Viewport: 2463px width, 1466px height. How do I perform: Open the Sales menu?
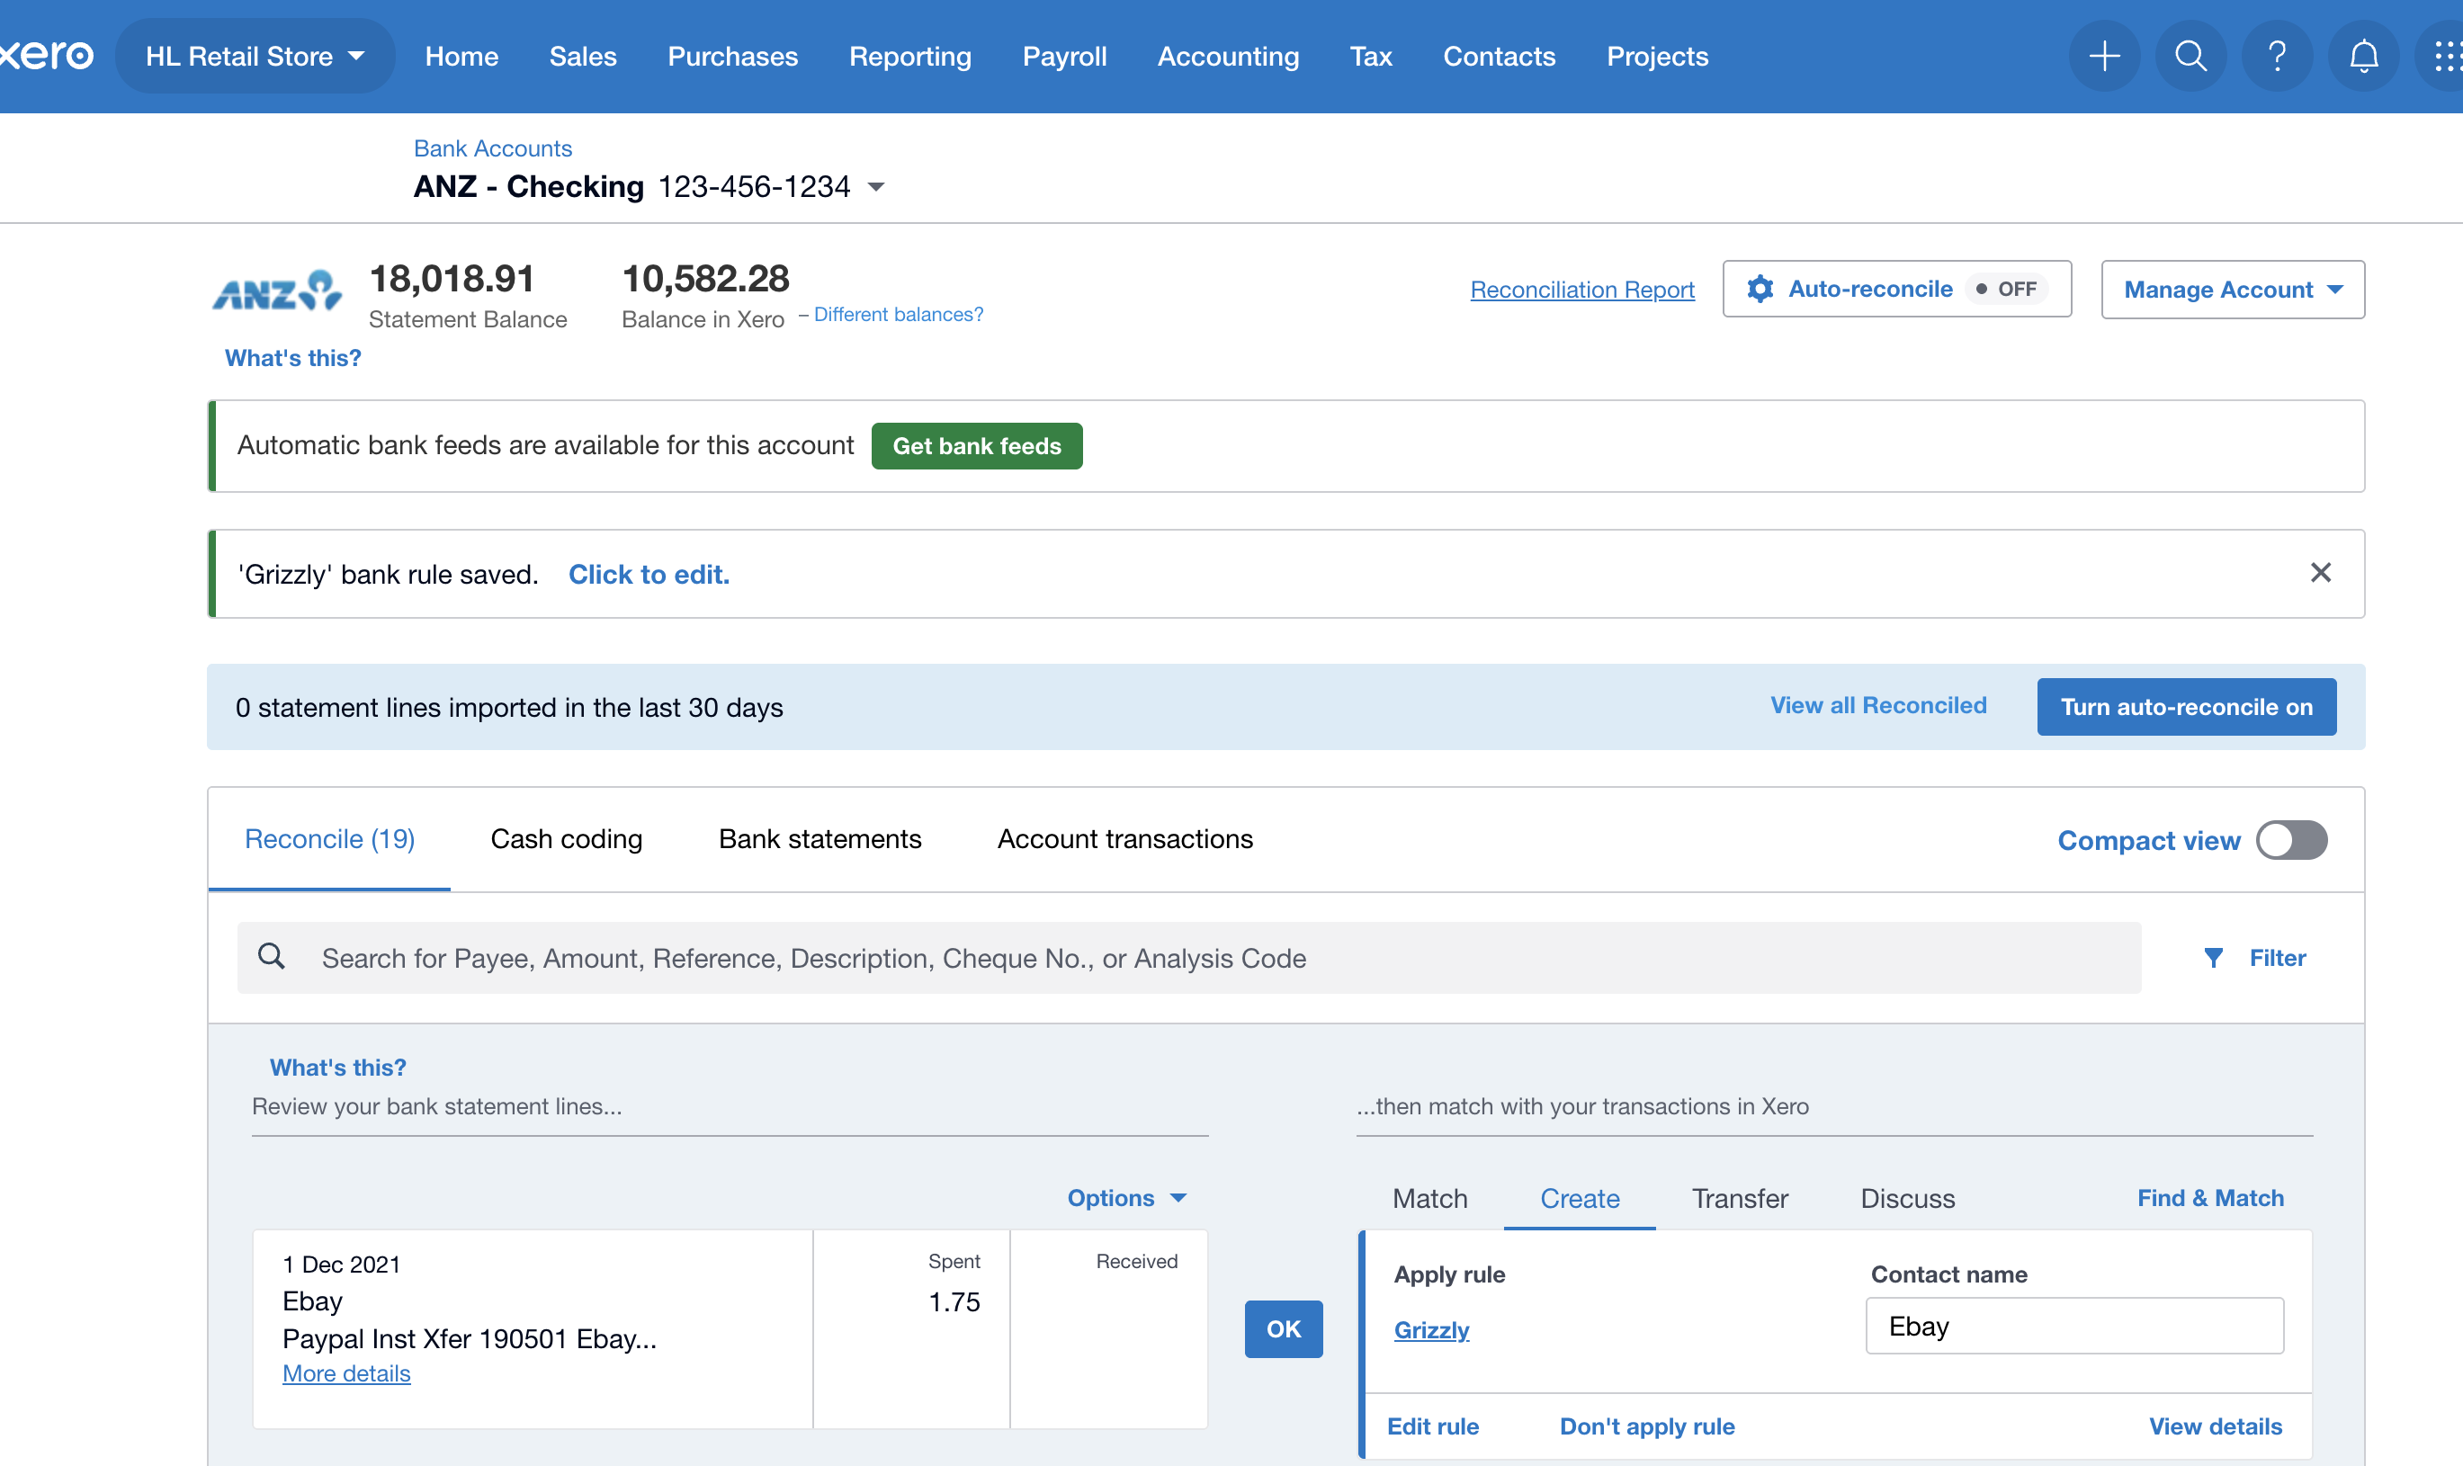(x=583, y=57)
